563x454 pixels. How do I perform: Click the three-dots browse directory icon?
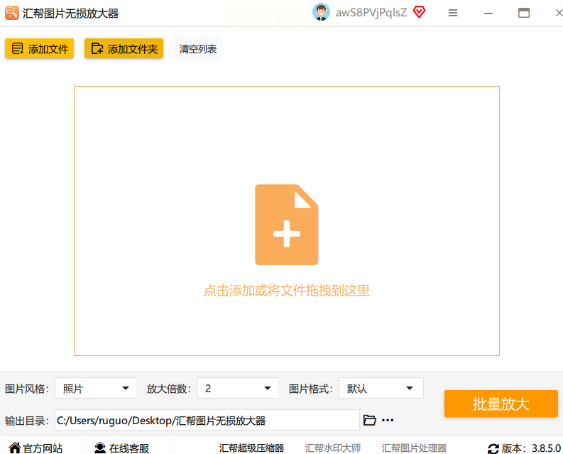point(388,420)
